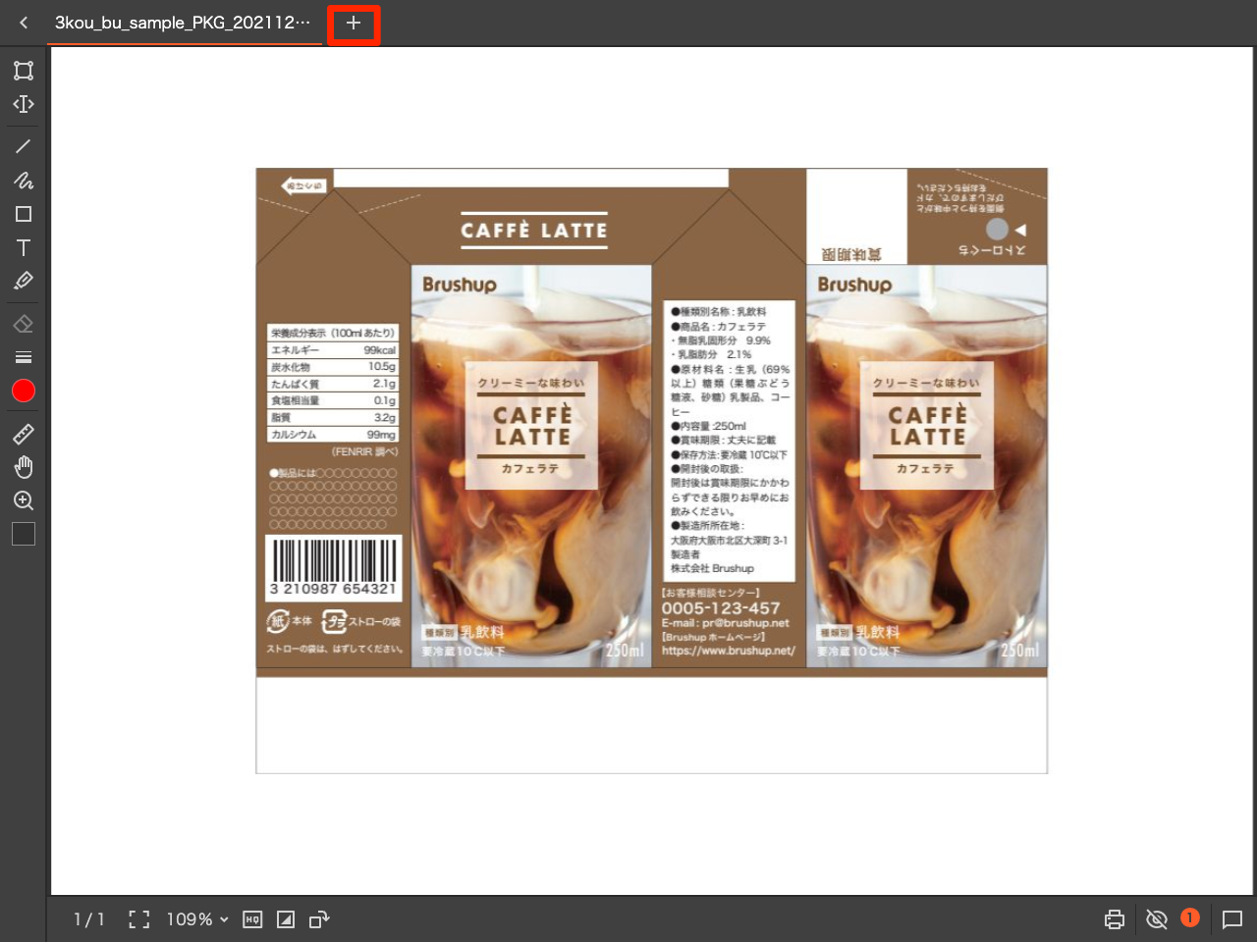
Task: Open the line thickness menu
Action: click(24, 357)
